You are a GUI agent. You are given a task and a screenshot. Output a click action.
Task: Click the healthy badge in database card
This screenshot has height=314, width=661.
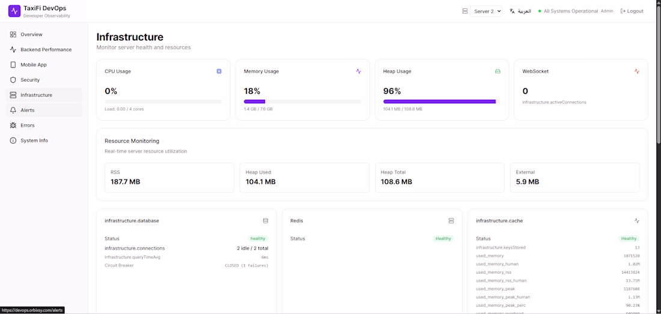(258, 239)
